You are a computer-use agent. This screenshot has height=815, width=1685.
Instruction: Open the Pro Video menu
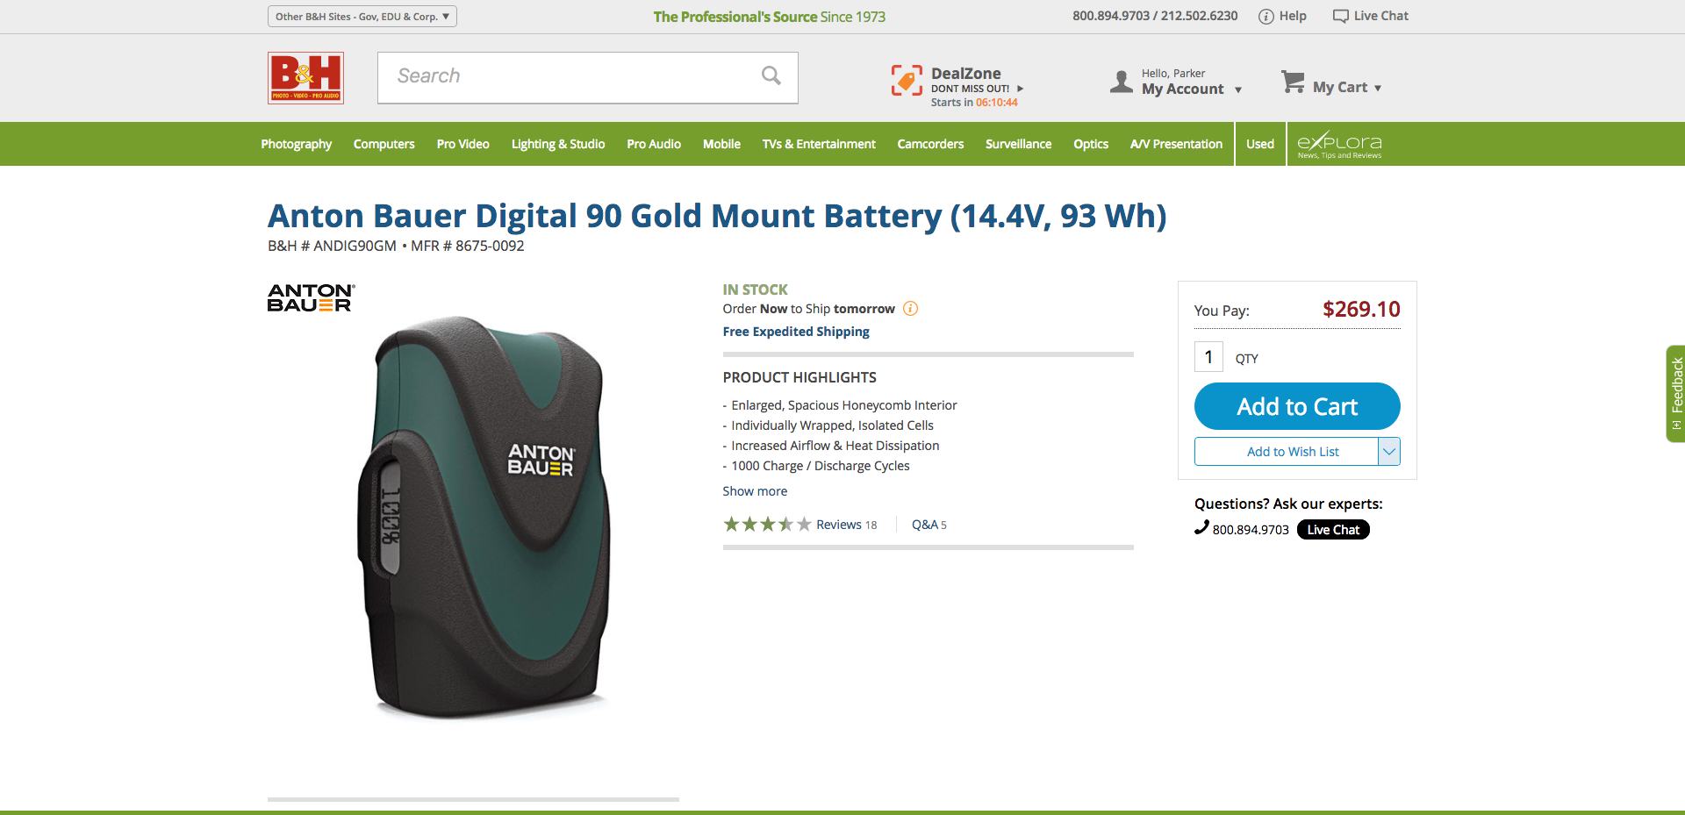(463, 144)
